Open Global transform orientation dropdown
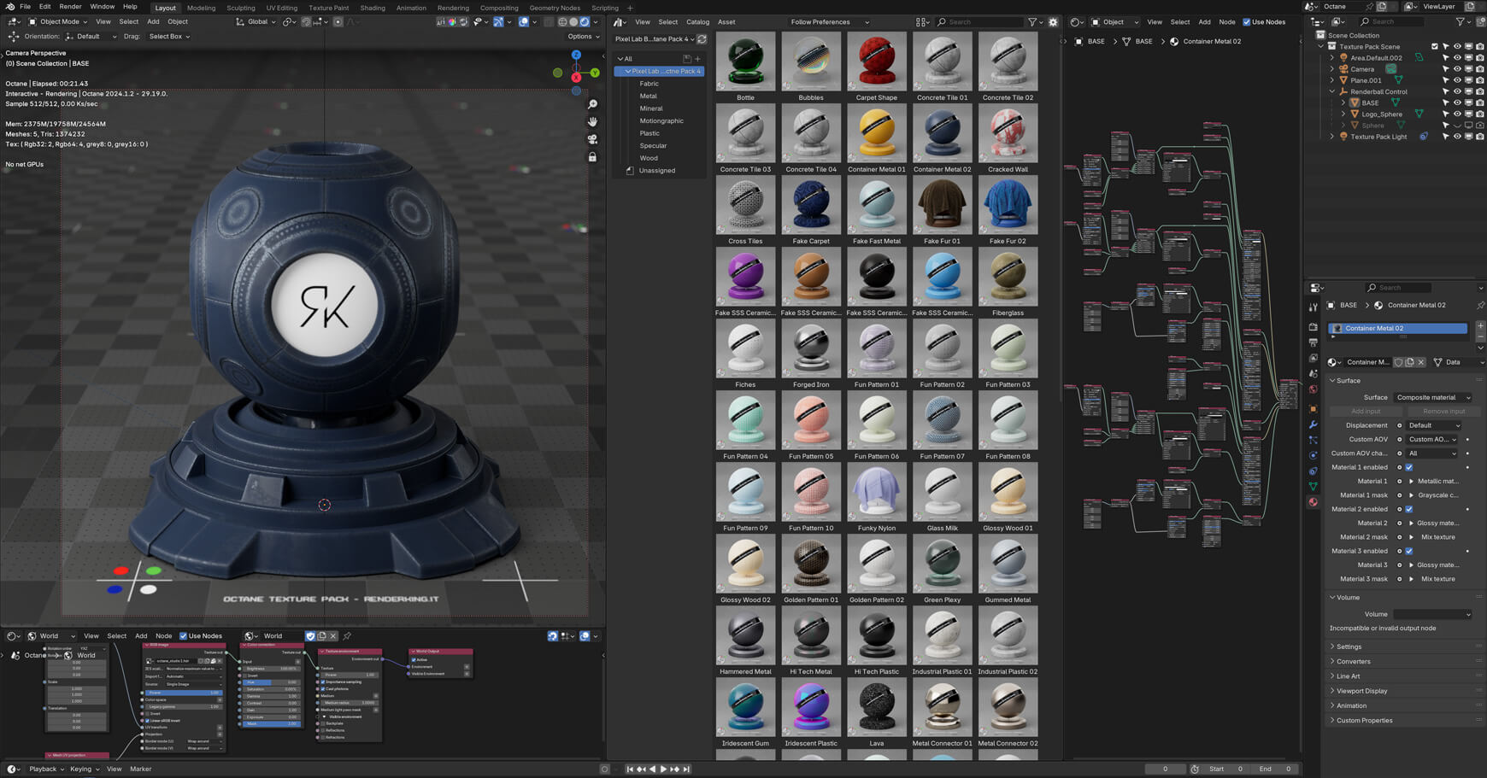 (x=256, y=21)
